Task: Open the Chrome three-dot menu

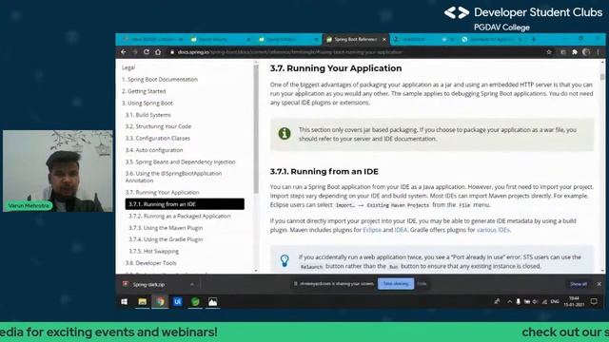Action: [599, 52]
